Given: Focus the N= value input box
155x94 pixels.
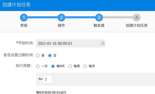Looking at the screenshot, I should [x=48, y=79].
